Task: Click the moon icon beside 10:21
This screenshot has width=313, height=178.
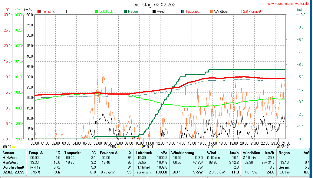Action: coord(143,146)
